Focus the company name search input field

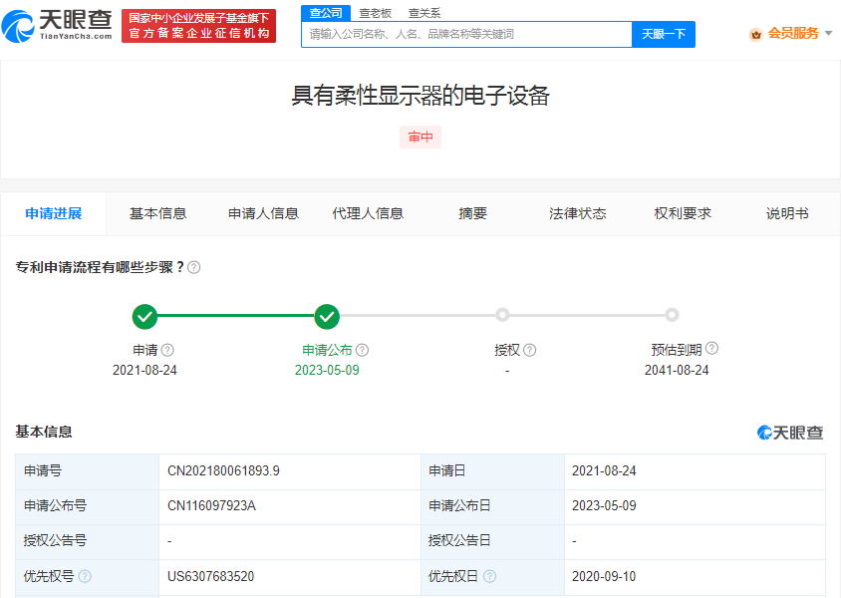tap(466, 34)
